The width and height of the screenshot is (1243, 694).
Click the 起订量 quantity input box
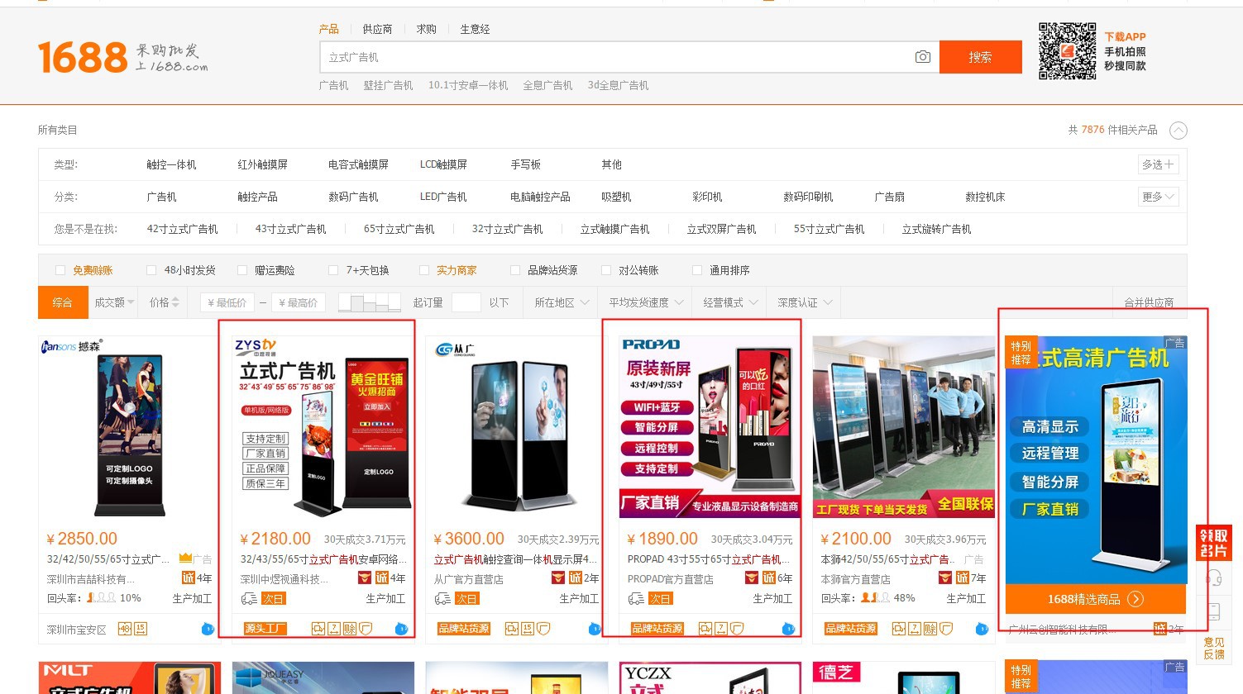466,302
